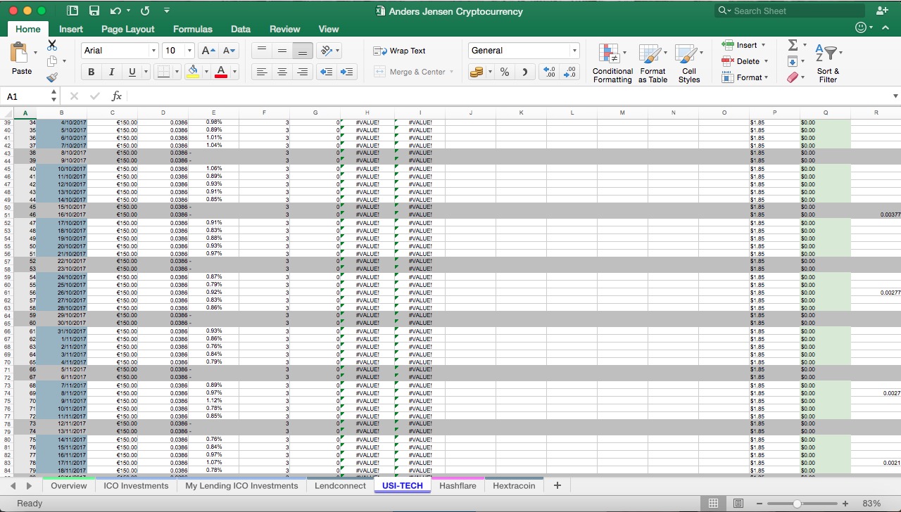Decrease font size with smaller A
This screenshot has width=901, height=512.
pyautogui.click(x=229, y=51)
